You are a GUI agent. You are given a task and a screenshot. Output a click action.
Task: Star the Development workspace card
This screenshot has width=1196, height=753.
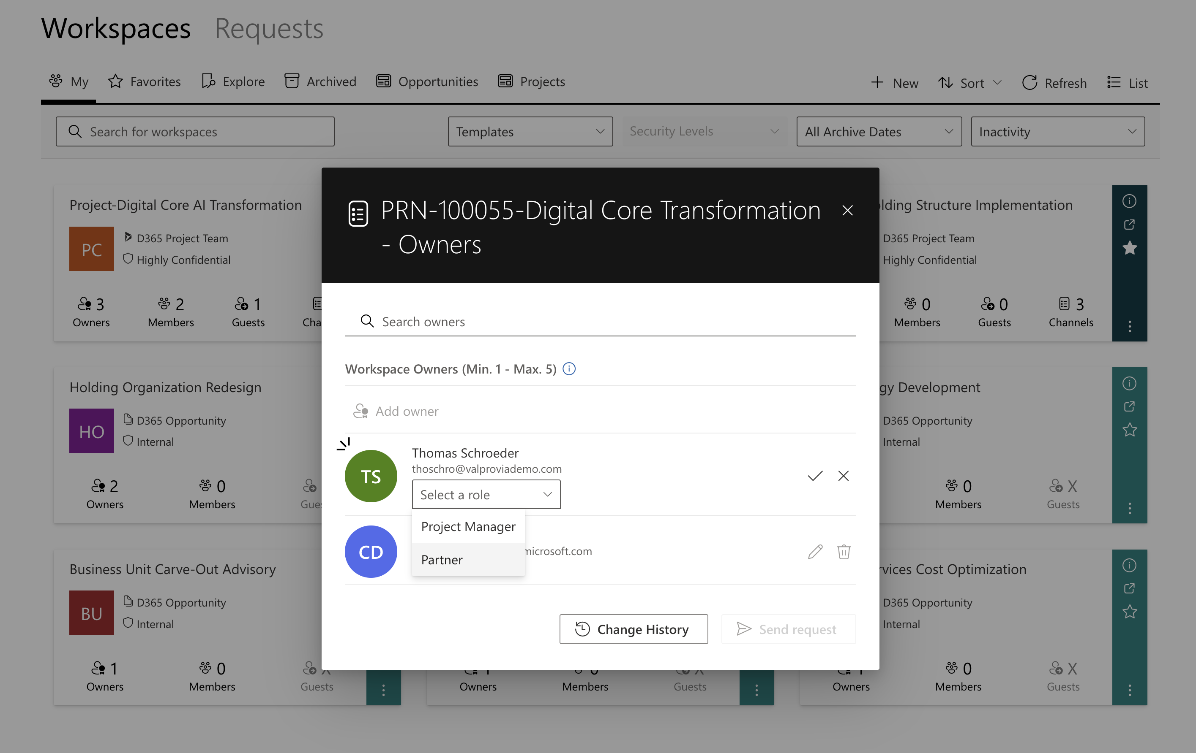[x=1130, y=430]
